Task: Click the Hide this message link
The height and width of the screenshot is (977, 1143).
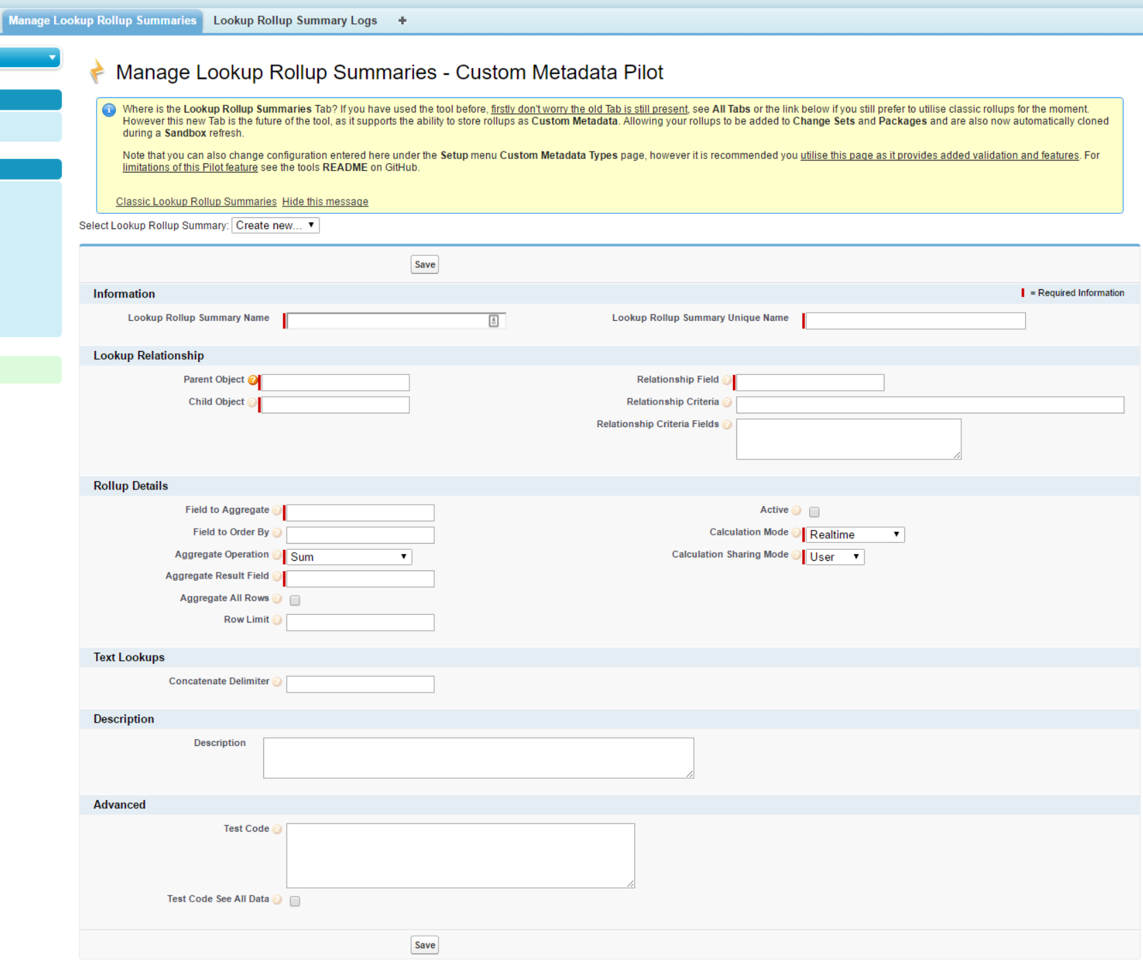Action: pos(325,202)
